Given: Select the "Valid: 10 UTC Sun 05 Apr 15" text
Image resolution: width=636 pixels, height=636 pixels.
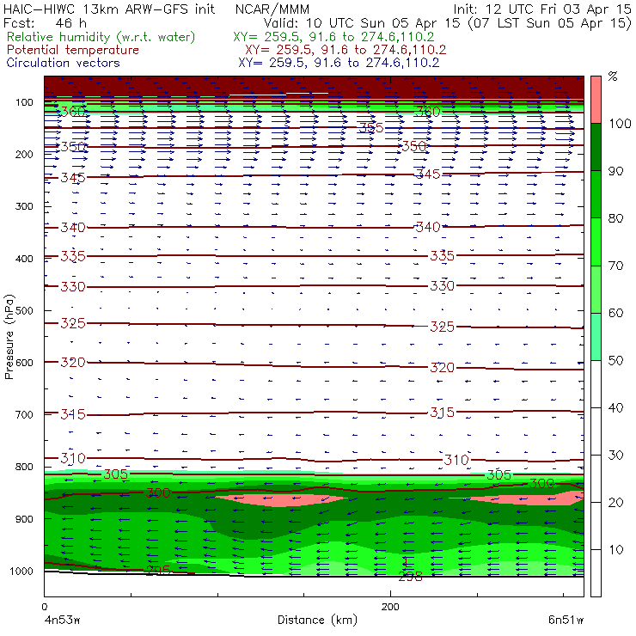Looking at the screenshot, I should [362, 23].
